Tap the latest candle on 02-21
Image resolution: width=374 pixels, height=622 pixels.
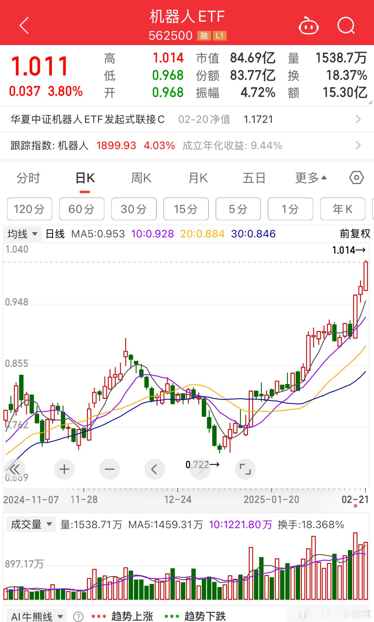point(366,276)
